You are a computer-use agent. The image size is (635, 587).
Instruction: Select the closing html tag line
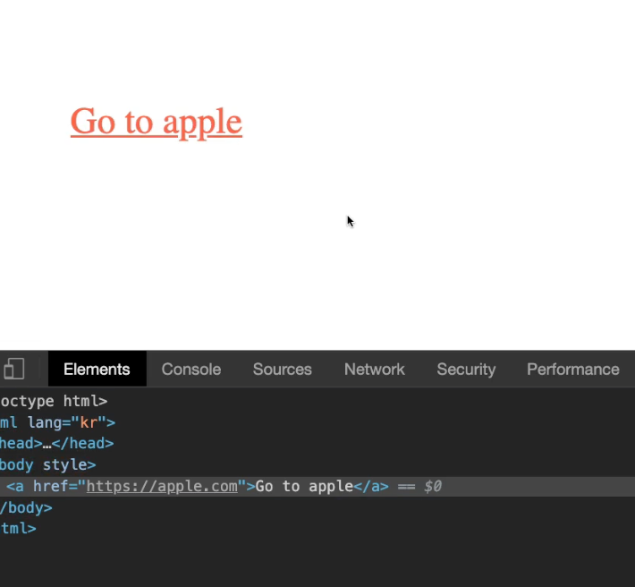coord(18,529)
